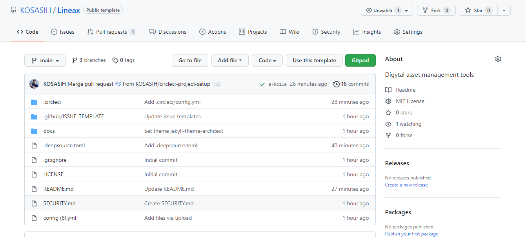The image size is (526, 237).
Task: Click Create a new release link
Action: click(x=406, y=185)
